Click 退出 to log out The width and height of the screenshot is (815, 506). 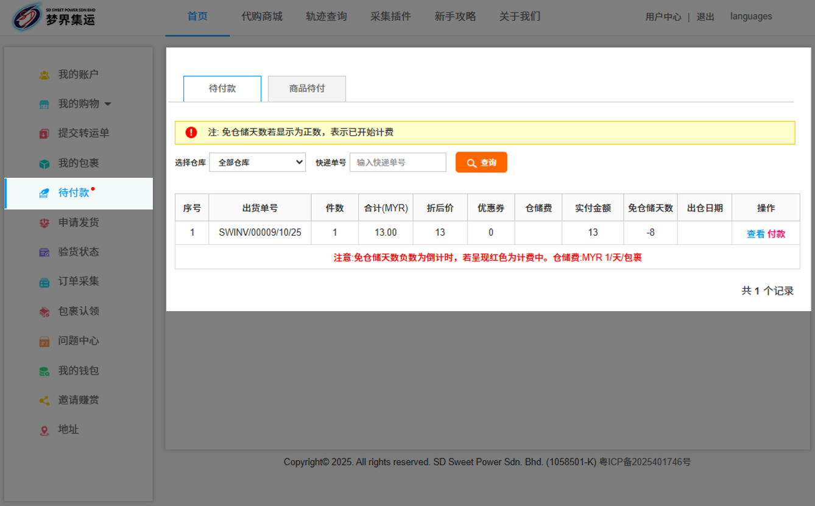click(x=705, y=17)
